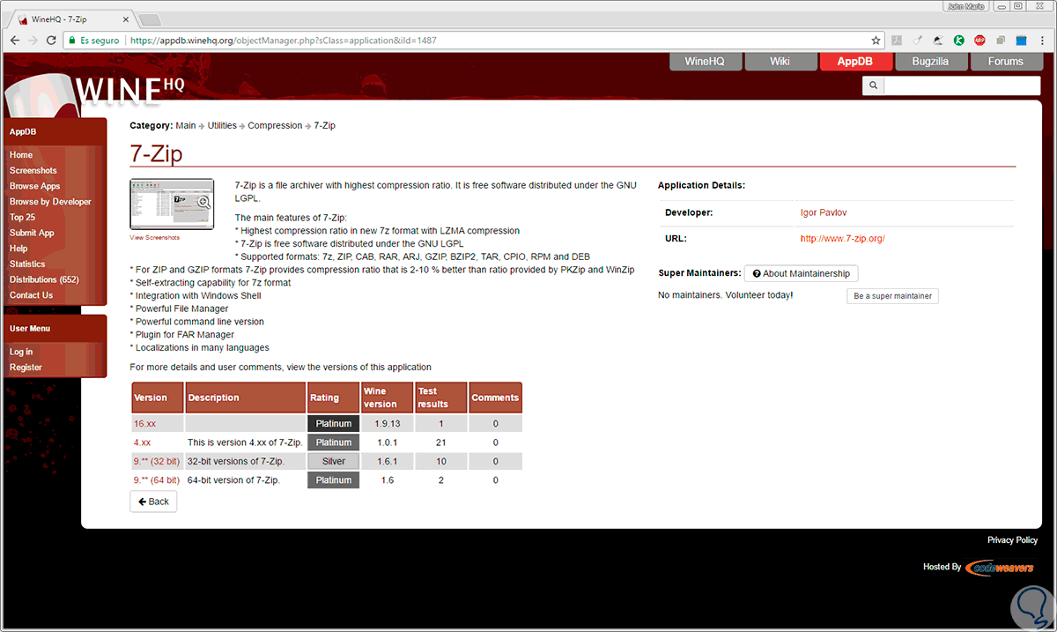Click the Comments column header
The image size is (1057, 632).
tap(495, 398)
